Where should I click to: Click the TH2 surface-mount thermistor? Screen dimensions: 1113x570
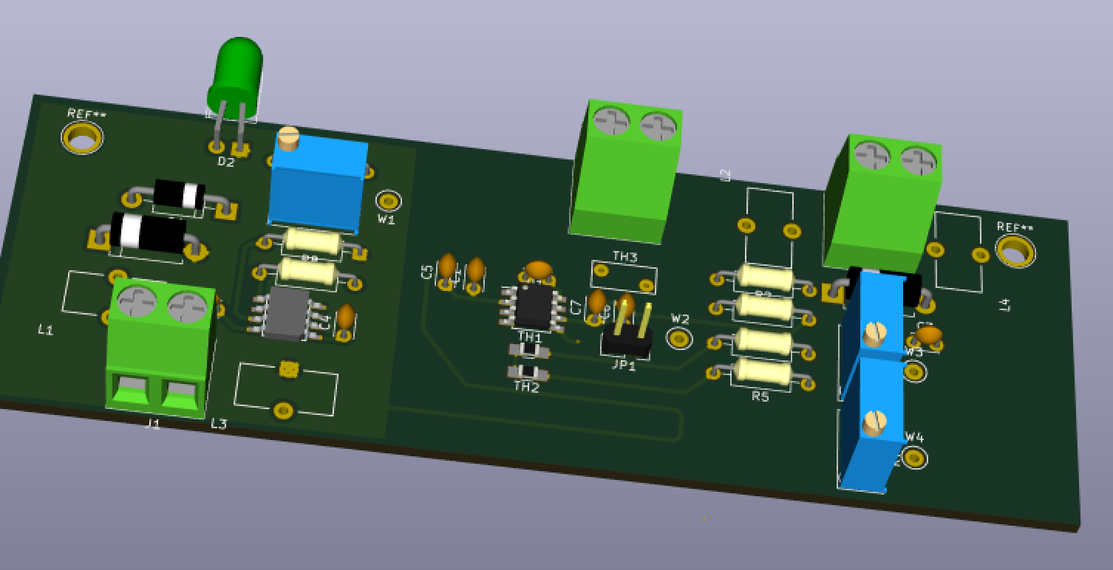(527, 373)
